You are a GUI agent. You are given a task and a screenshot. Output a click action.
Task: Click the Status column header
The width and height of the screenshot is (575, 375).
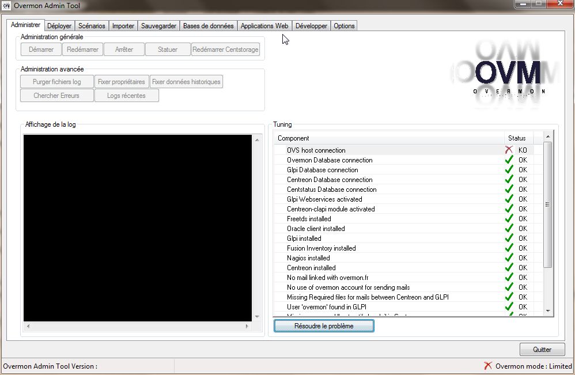coord(519,138)
